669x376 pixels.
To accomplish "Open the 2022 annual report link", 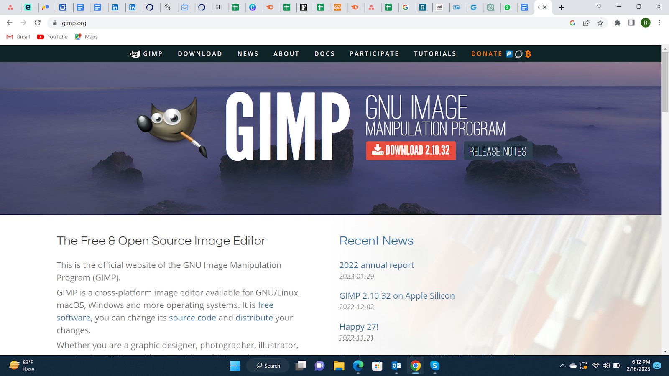I will click(376, 265).
